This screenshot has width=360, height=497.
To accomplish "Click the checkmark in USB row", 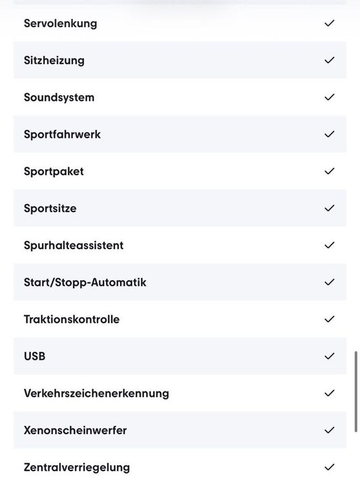I will pyautogui.click(x=329, y=356).
